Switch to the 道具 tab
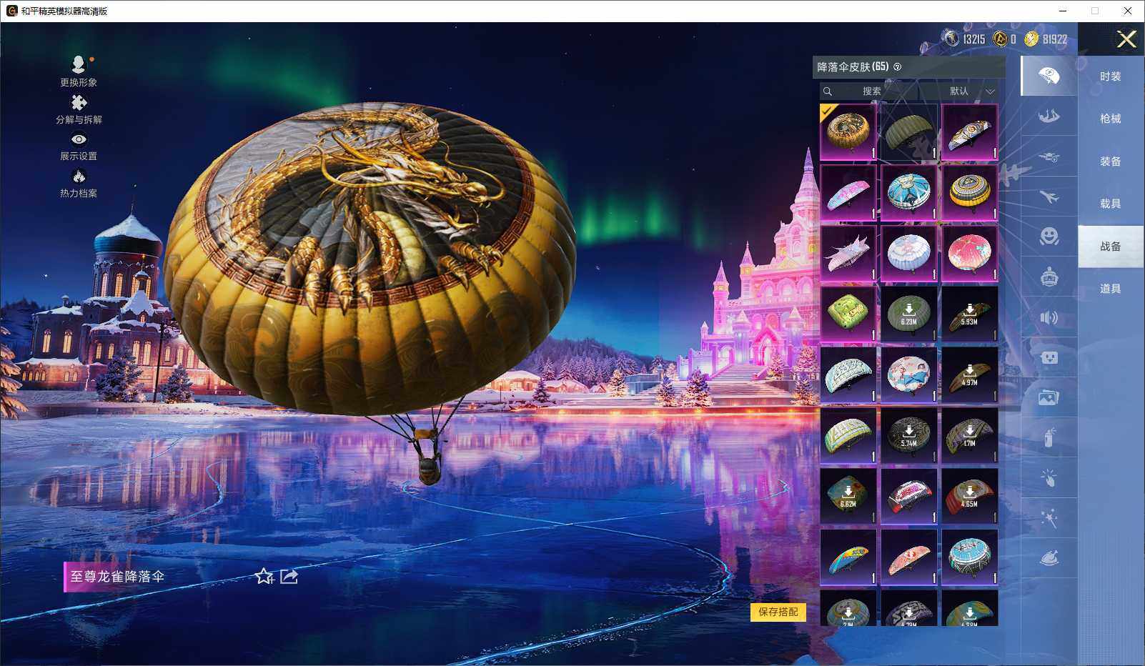The width and height of the screenshot is (1145, 666). 1110,289
